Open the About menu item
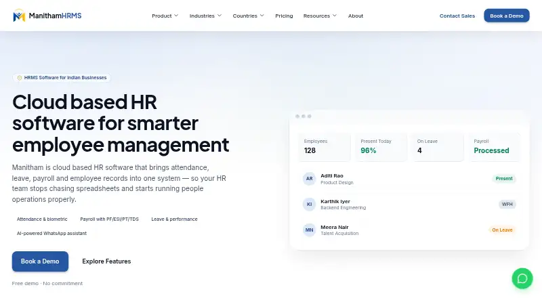Screen dimensions: 542x298 [x=355, y=16]
